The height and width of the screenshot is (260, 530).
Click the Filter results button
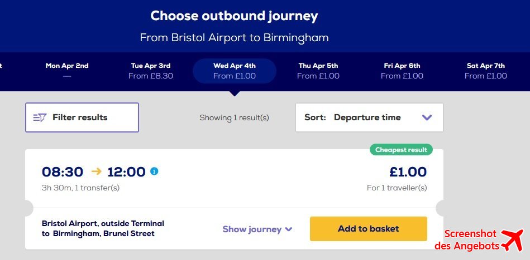point(82,117)
